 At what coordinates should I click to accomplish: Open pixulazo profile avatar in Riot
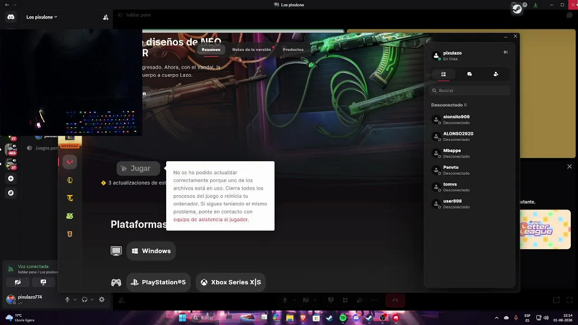pos(436,56)
